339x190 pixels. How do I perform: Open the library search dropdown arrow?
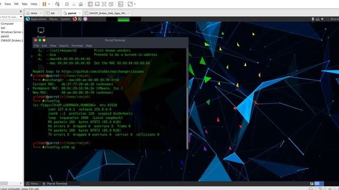[x=21, y=17]
